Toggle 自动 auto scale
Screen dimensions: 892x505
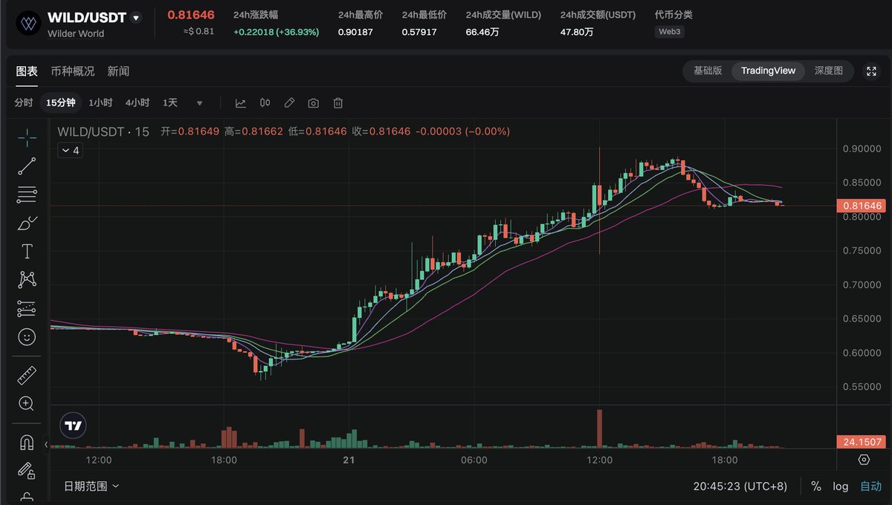[x=871, y=486]
